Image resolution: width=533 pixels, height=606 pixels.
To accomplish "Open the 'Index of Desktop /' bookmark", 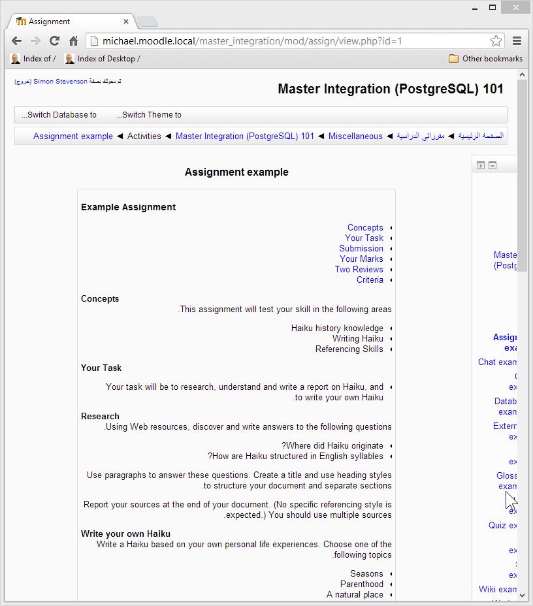I will [103, 59].
